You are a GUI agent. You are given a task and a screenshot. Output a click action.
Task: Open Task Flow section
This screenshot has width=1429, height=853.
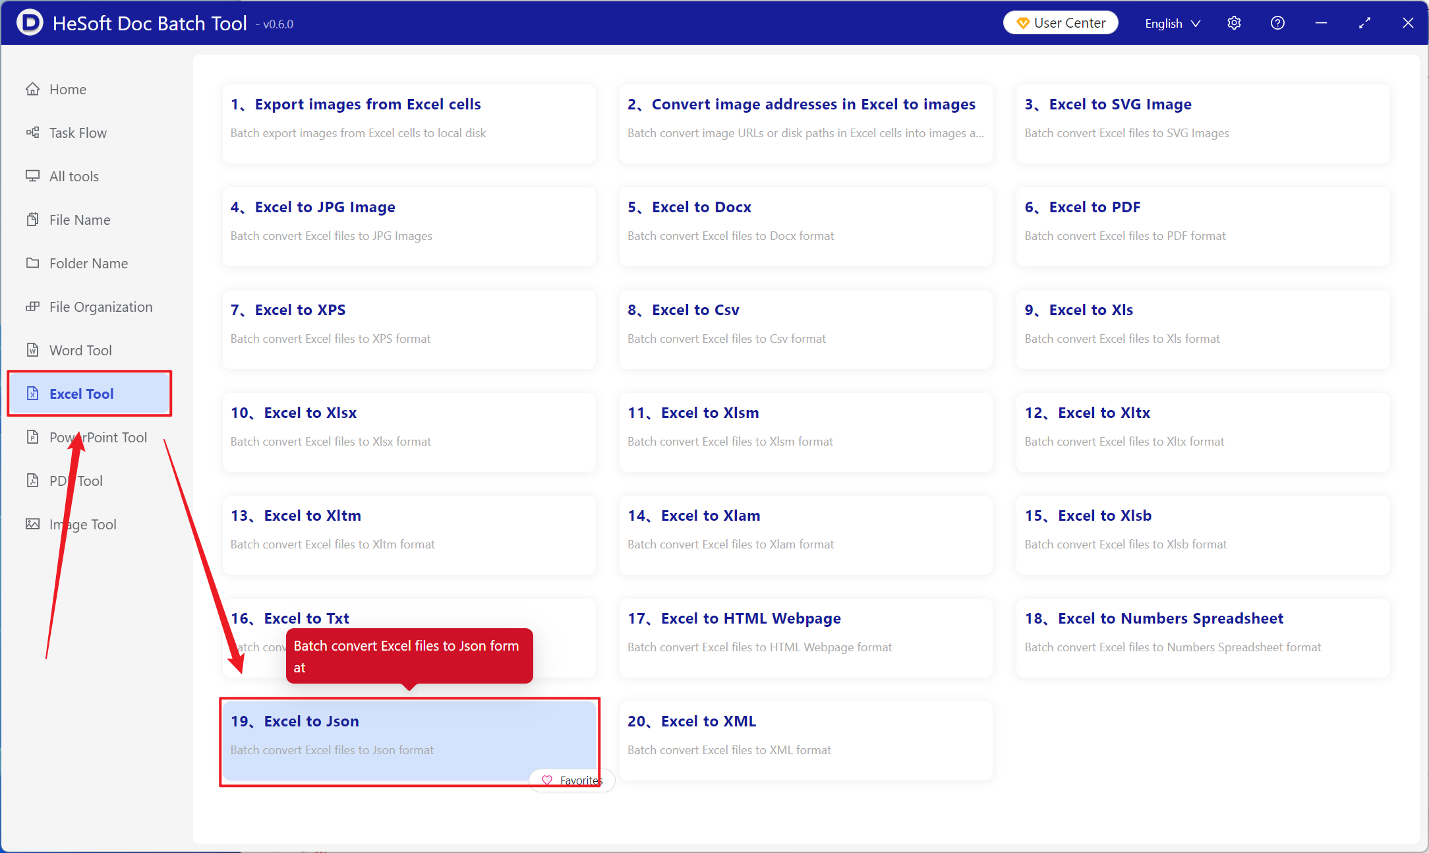coord(88,132)
